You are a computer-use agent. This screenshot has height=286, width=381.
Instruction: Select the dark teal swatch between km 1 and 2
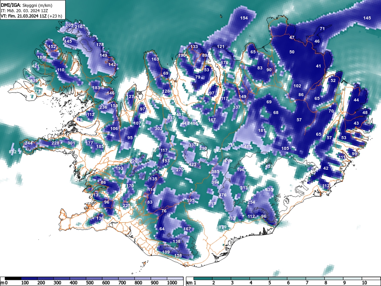(203, 278)
